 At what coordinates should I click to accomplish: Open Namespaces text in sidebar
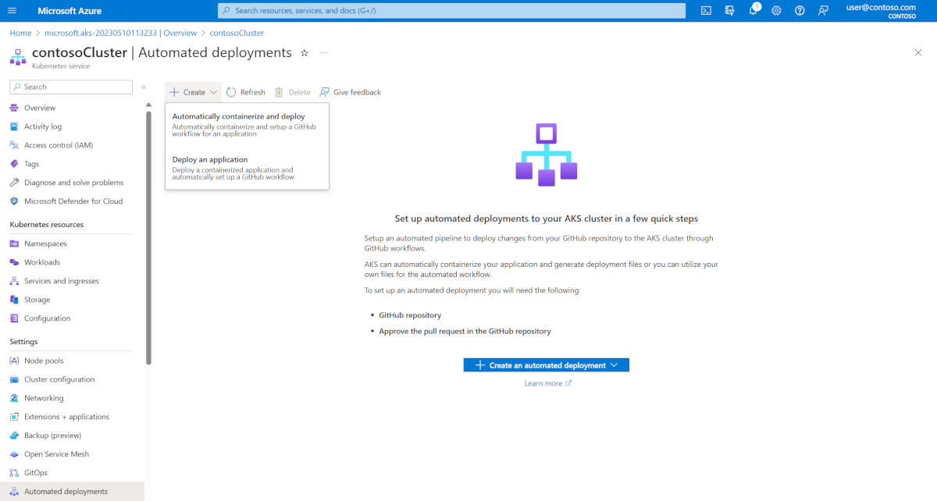(x=45, y=243)
